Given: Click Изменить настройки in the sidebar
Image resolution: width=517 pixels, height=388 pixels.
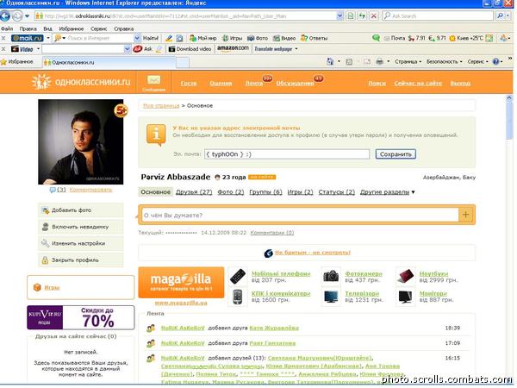Looking at the screenshot, I should pyautogui.click(x=80, y=243).
